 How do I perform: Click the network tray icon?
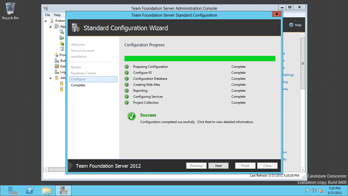[314, 191]
